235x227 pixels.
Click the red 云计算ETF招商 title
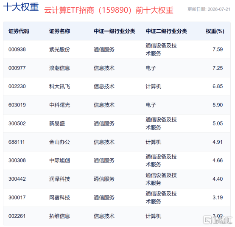coord(69,10)
